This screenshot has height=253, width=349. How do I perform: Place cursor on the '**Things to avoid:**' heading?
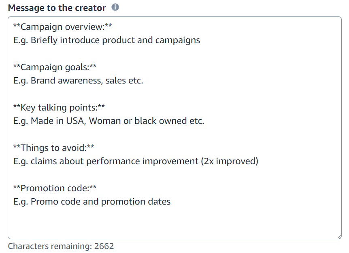point(53,148)
